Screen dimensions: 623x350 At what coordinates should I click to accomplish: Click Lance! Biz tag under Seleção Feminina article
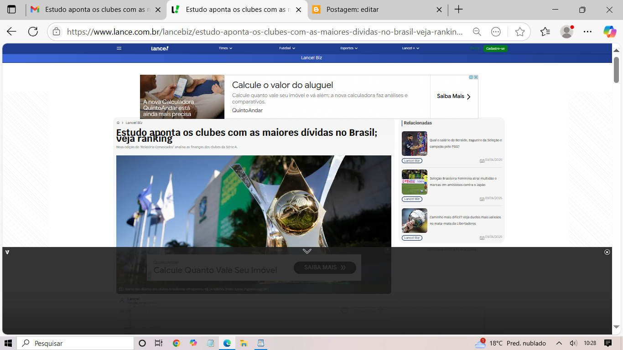[412, 199]
